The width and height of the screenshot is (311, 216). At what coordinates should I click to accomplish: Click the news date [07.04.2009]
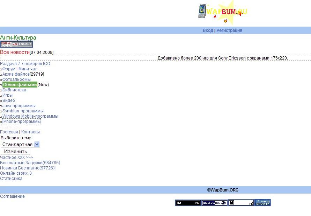tap(42, 52)
